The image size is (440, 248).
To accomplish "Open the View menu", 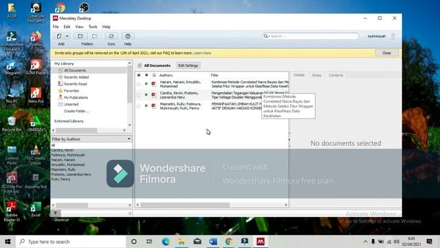I will pos(79,27).
